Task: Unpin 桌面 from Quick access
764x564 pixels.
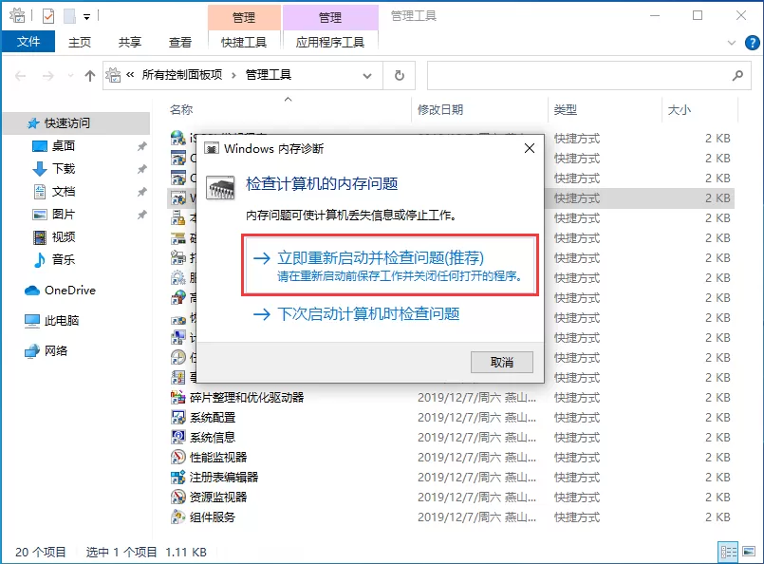Action: click(x=142, y=145)
